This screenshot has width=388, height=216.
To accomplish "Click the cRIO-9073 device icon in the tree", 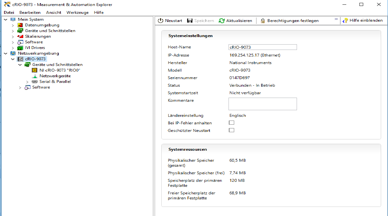I will pyautogui.click(x=20, y=59).
